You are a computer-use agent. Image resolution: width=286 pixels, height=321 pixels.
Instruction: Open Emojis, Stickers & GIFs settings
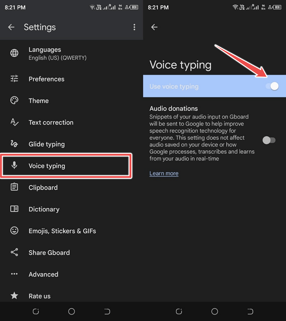point(71,231)
